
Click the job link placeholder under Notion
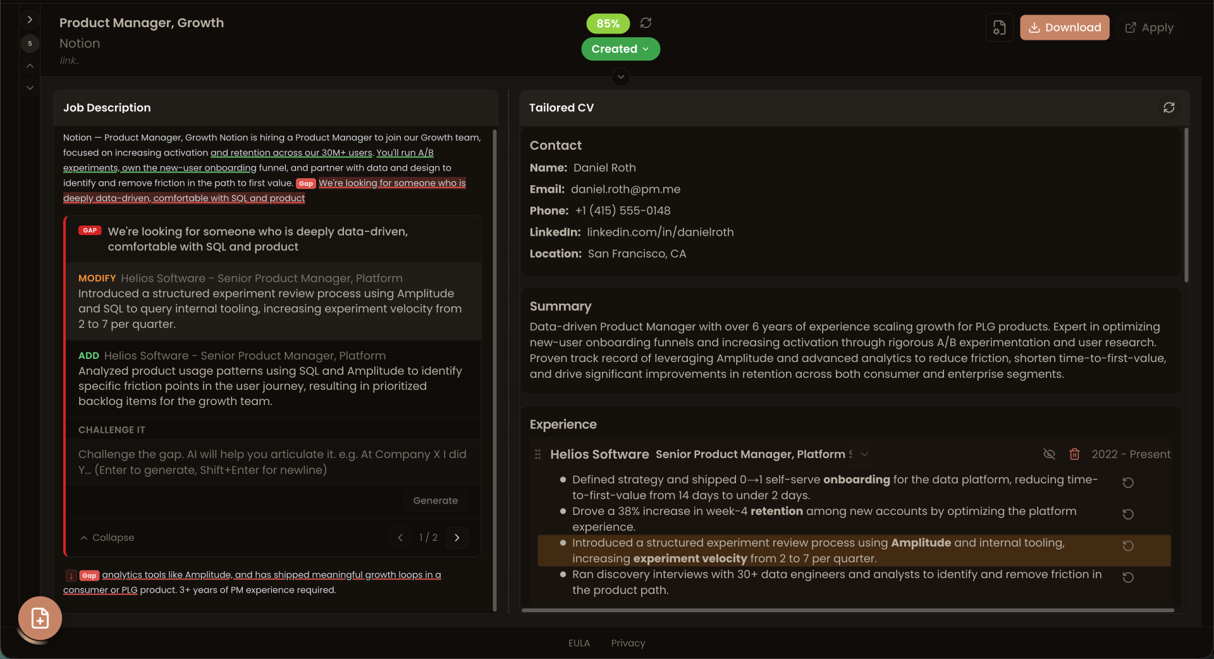click(69, 61)
